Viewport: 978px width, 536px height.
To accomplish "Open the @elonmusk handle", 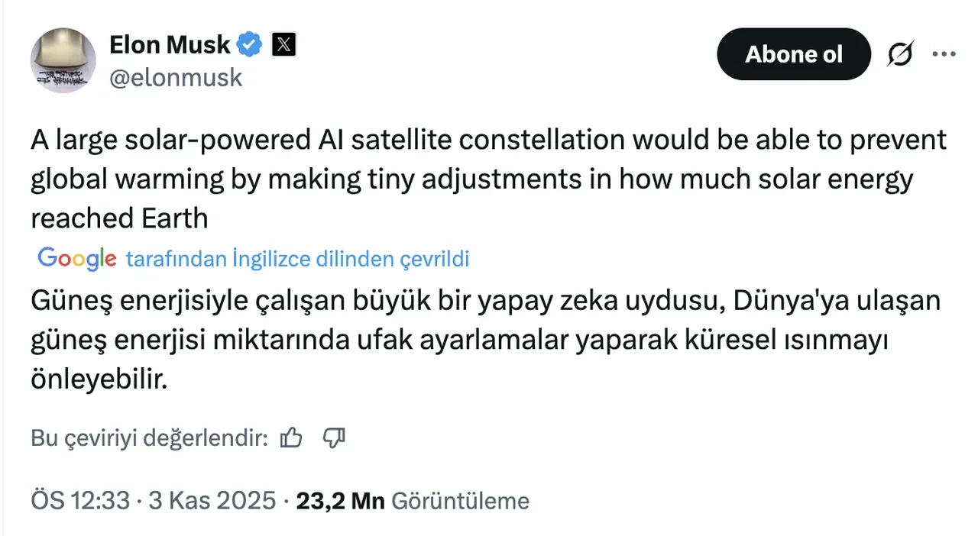I will [176, 77].
